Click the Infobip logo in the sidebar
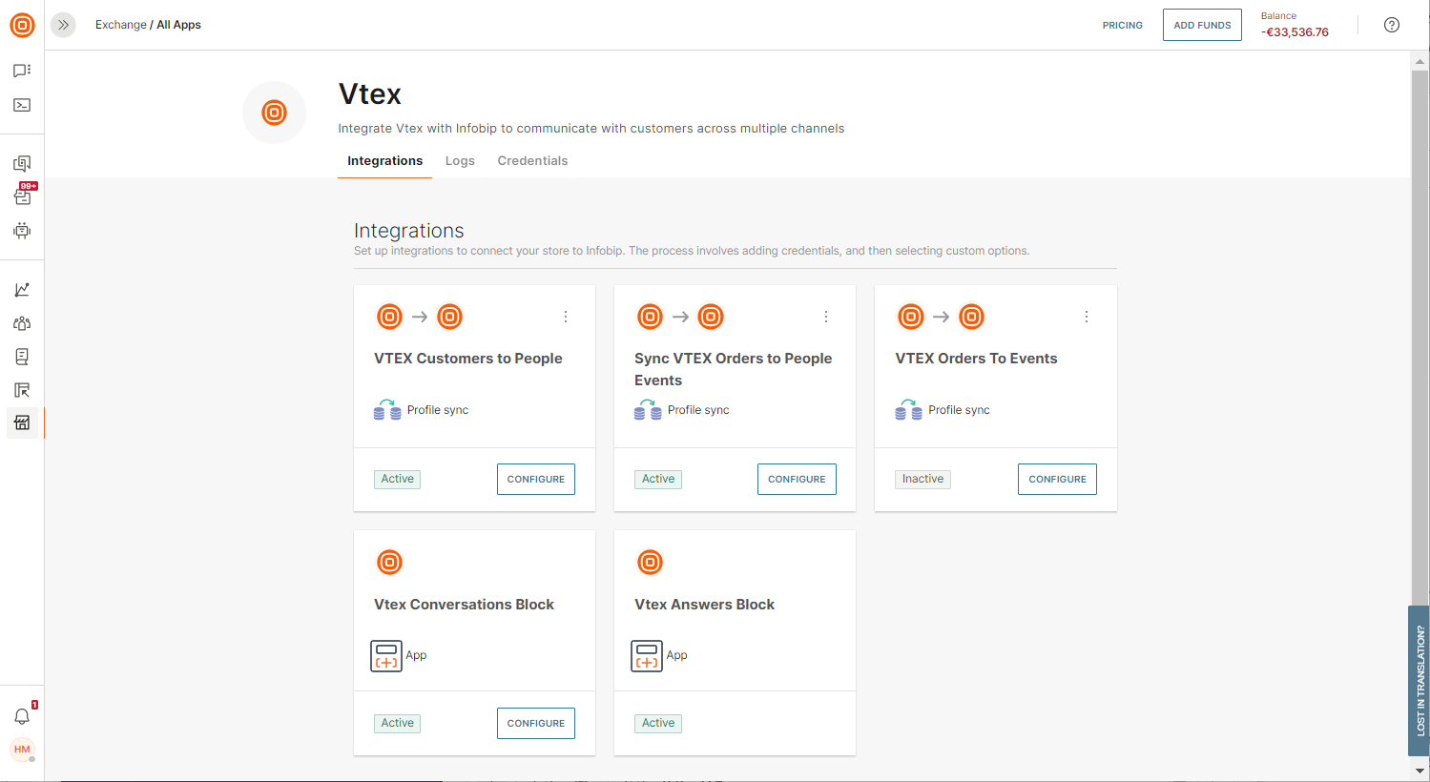This screenshot has width=1430, height=782. (22, 25)
